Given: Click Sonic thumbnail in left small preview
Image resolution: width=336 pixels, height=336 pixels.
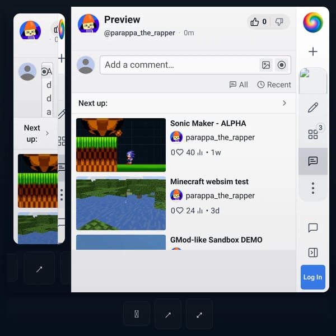Looking at the screenshot, I should (38, 181).
